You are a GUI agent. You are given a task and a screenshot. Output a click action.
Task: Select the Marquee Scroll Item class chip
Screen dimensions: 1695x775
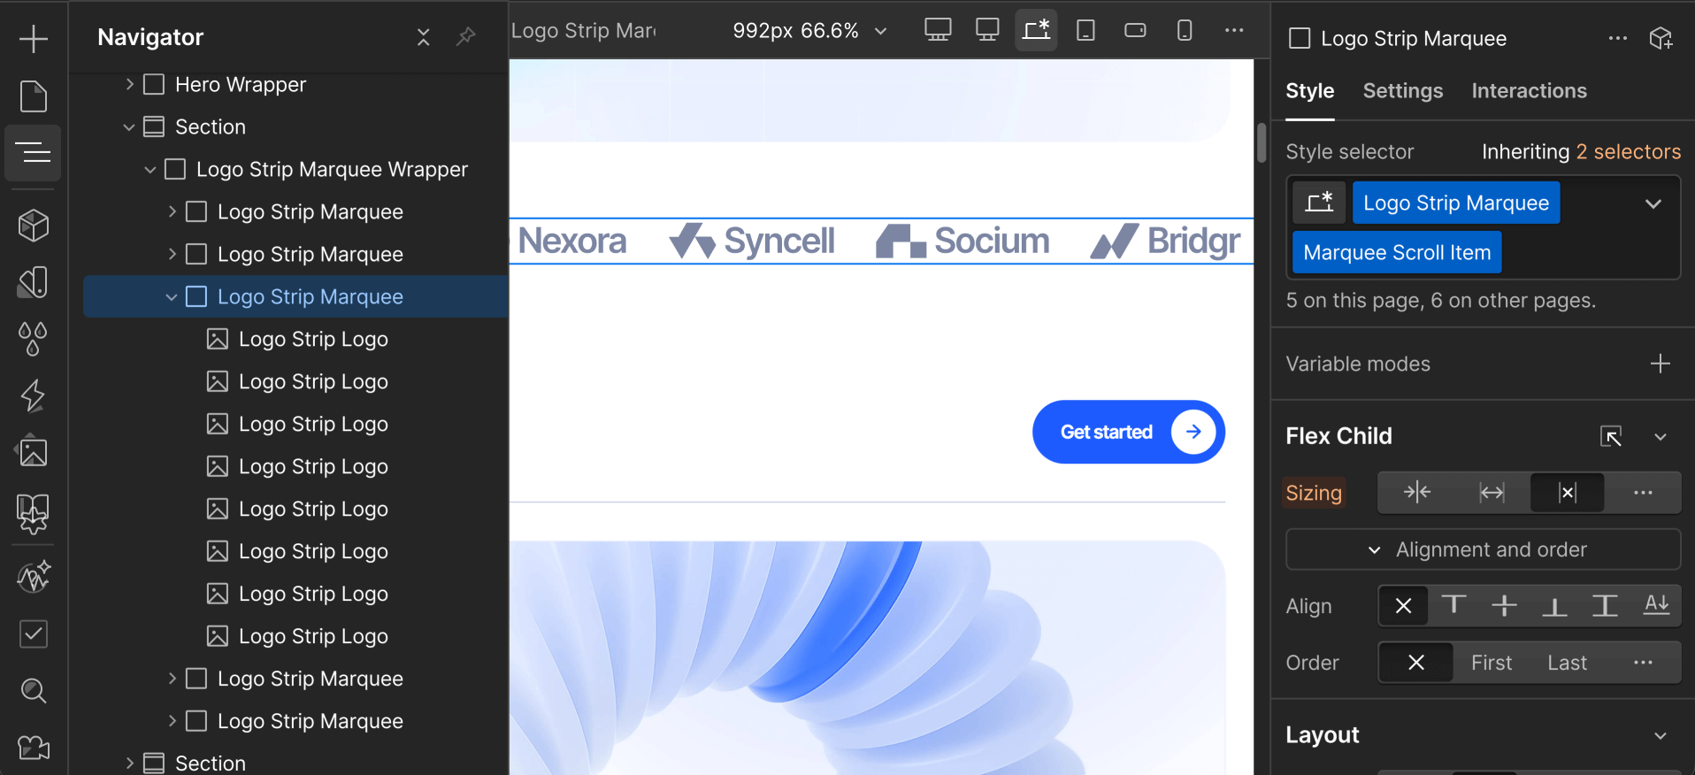1397,252
